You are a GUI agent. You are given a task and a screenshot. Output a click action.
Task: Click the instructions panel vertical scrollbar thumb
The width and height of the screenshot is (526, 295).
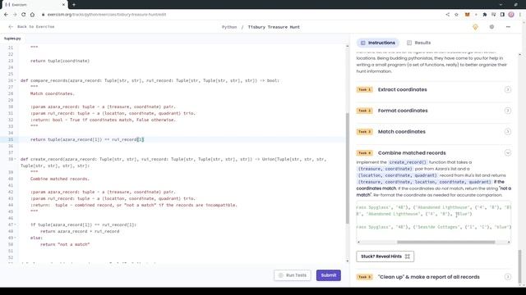(x=520, y=266)
